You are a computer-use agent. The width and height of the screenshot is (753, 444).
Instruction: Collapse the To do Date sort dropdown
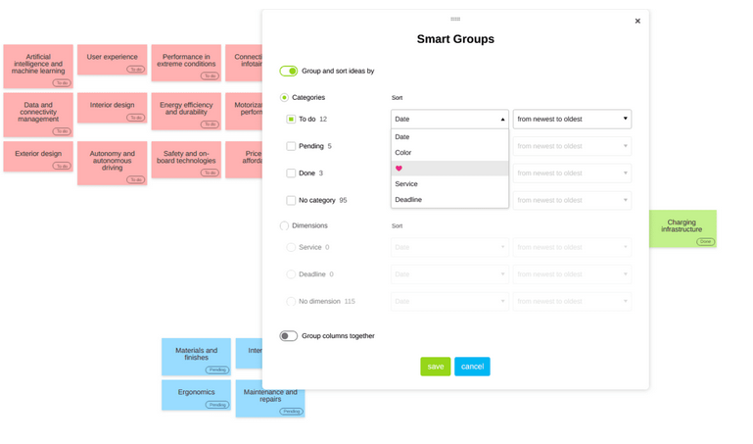pyautogui.click(x=449, y=119)
